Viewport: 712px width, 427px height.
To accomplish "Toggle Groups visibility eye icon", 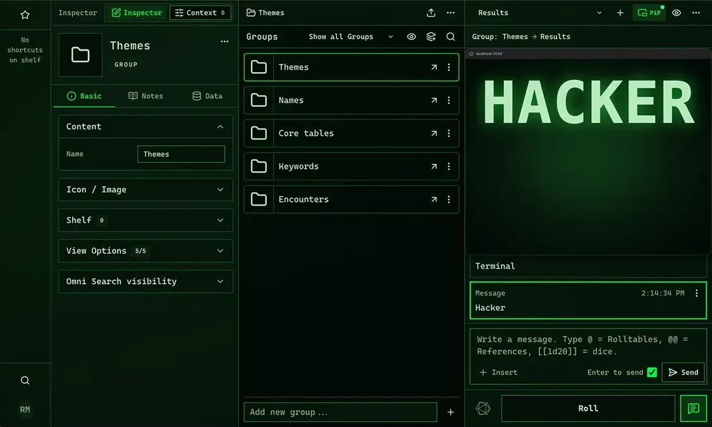I will point(412,37).
